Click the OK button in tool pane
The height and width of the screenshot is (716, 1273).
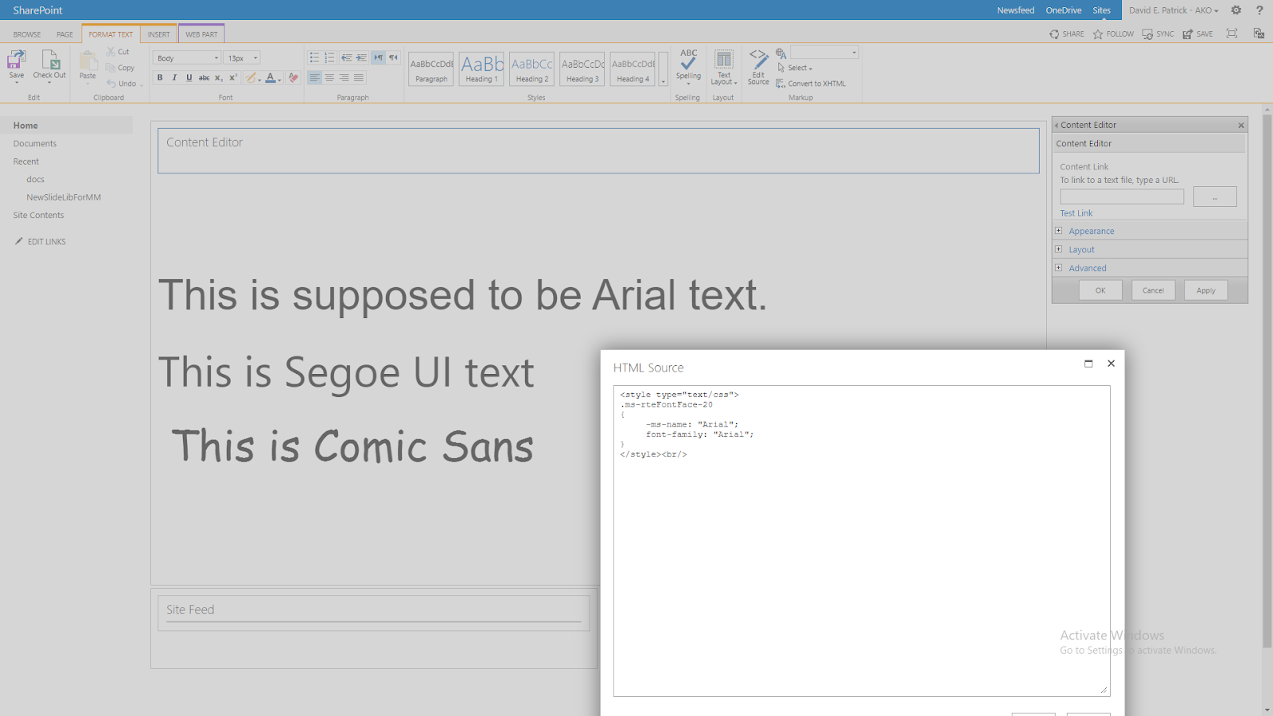1100,290
